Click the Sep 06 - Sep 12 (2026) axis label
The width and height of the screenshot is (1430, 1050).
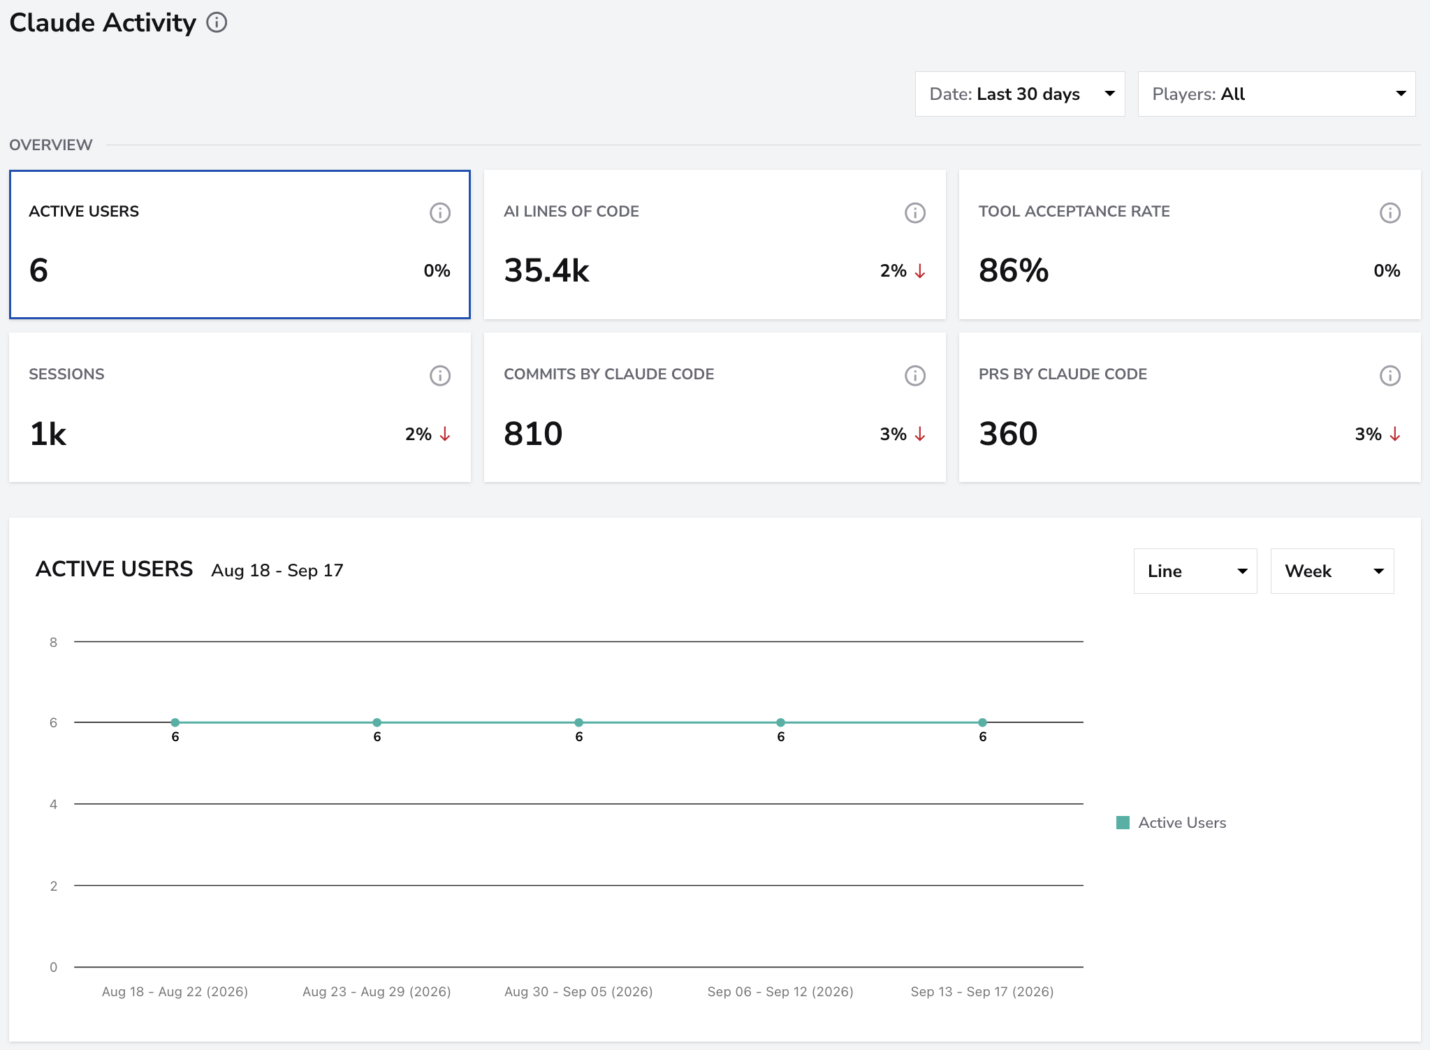tap(780, 991)
